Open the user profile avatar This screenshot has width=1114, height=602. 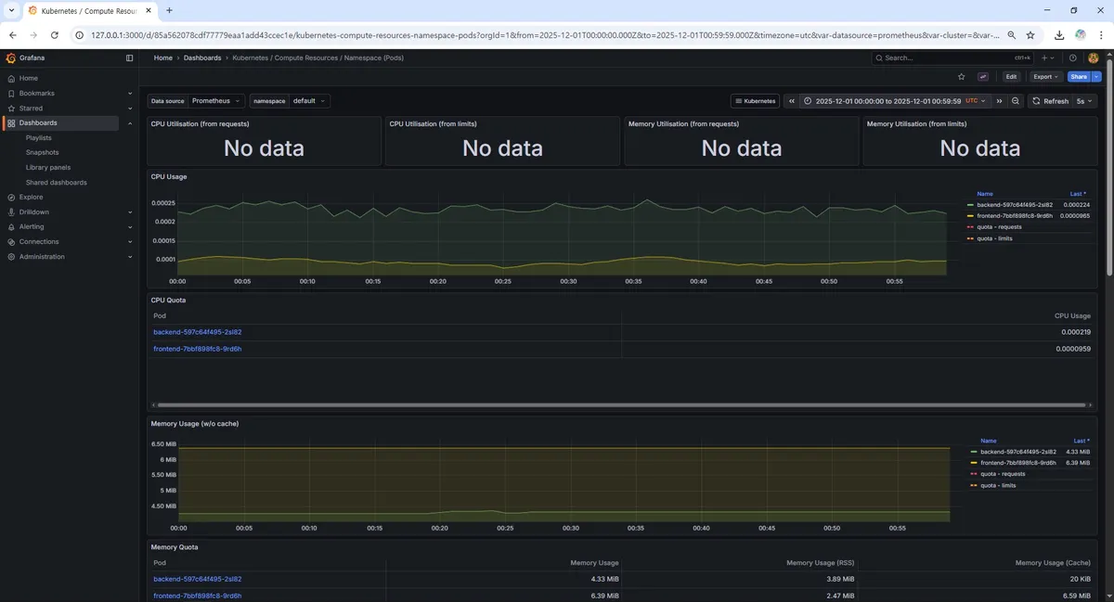tap(1093, 58)
